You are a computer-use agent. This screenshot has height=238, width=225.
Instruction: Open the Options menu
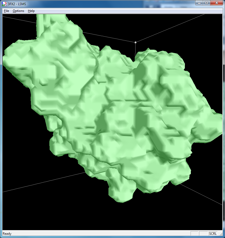click(18, 11)
